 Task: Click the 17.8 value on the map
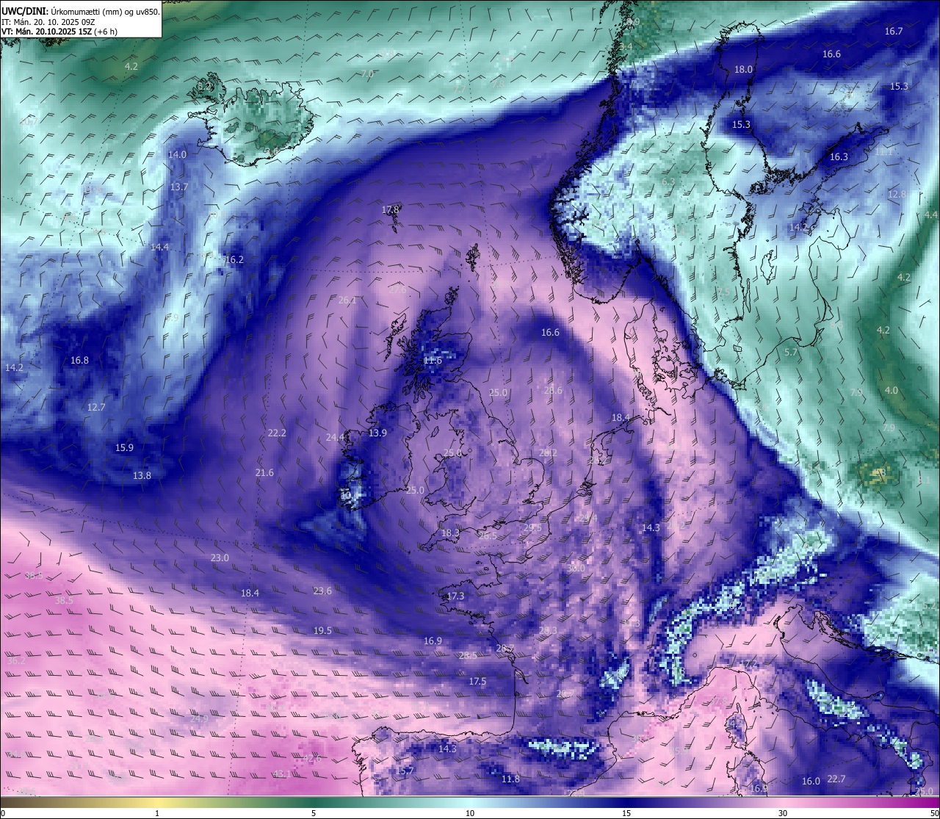click(391, 209)
